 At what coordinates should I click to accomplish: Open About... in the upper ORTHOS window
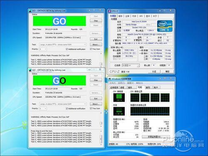point(96,45)
